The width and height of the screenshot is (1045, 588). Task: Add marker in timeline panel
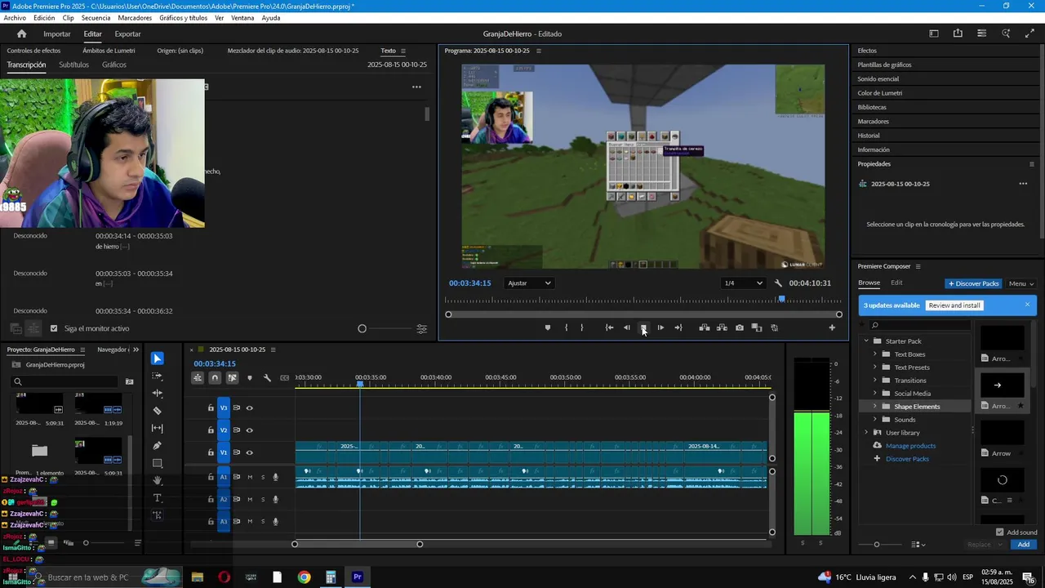pos(250,378)
